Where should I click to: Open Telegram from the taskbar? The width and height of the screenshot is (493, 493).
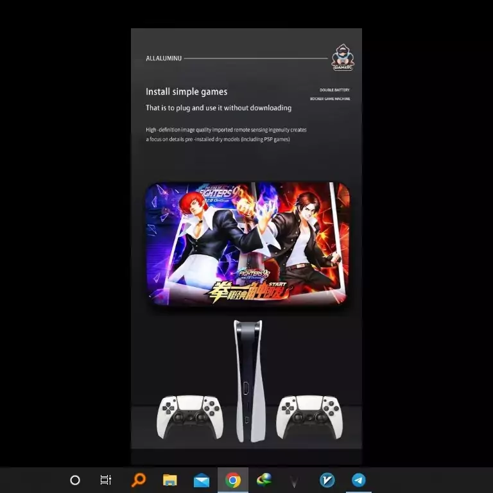pos(359,480)
